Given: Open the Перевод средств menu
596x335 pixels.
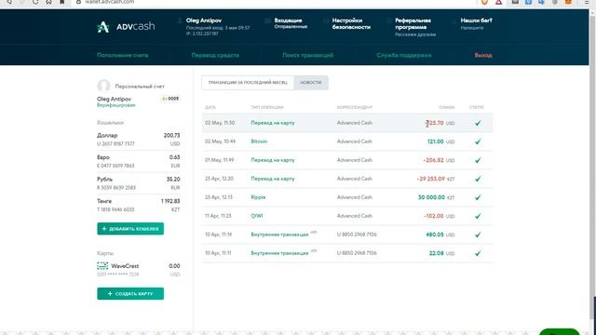Looking at the screenshot, I should (x=215, y=55).
